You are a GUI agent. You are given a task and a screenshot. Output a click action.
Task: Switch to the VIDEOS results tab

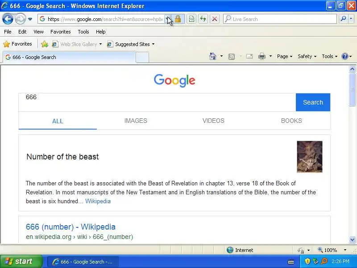214,121
